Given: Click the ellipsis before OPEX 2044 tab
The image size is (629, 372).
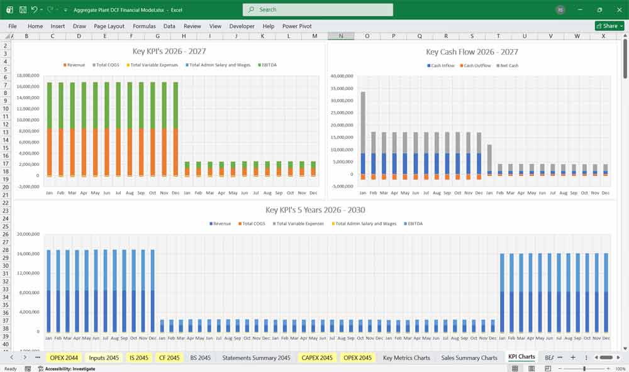Looking at the screenshot, I should (37, 357).
